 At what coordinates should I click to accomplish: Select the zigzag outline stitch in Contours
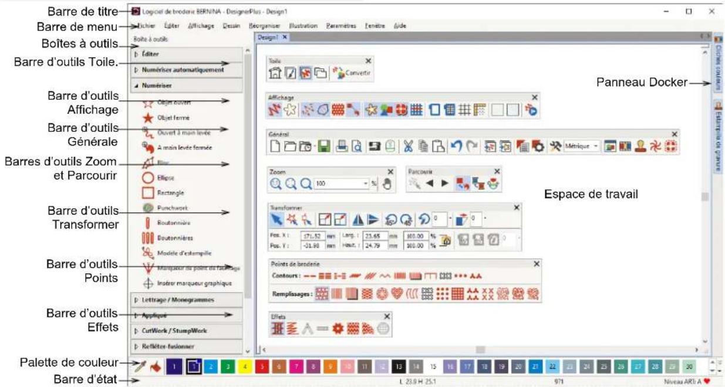coord(385,276)
